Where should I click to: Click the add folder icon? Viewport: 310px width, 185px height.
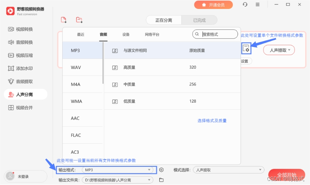[79, 20]
